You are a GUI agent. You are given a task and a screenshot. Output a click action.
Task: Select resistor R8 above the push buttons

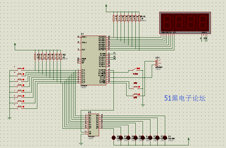pos(61,57)
